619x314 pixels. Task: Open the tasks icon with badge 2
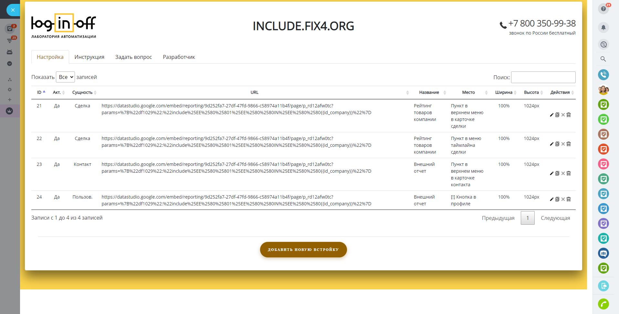[10, 28]
